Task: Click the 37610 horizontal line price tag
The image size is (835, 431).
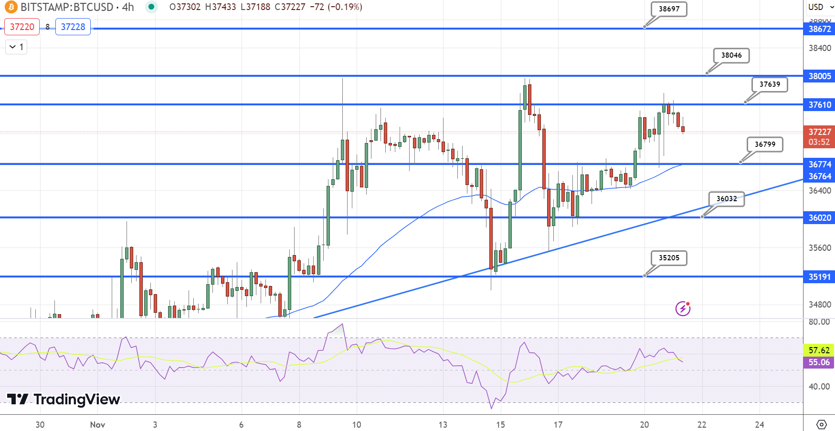Action: pos(819,105)
